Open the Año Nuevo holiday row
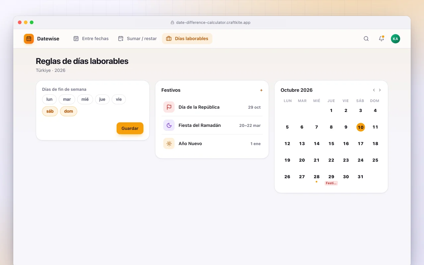 point(212,143)
